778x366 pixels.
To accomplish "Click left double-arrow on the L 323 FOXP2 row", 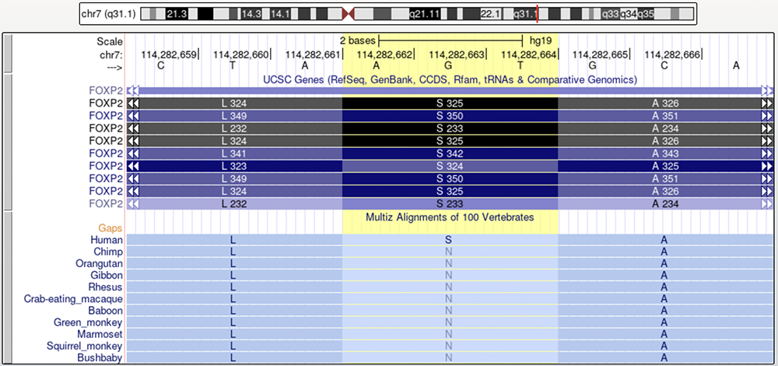I will (x=133, y=166).
